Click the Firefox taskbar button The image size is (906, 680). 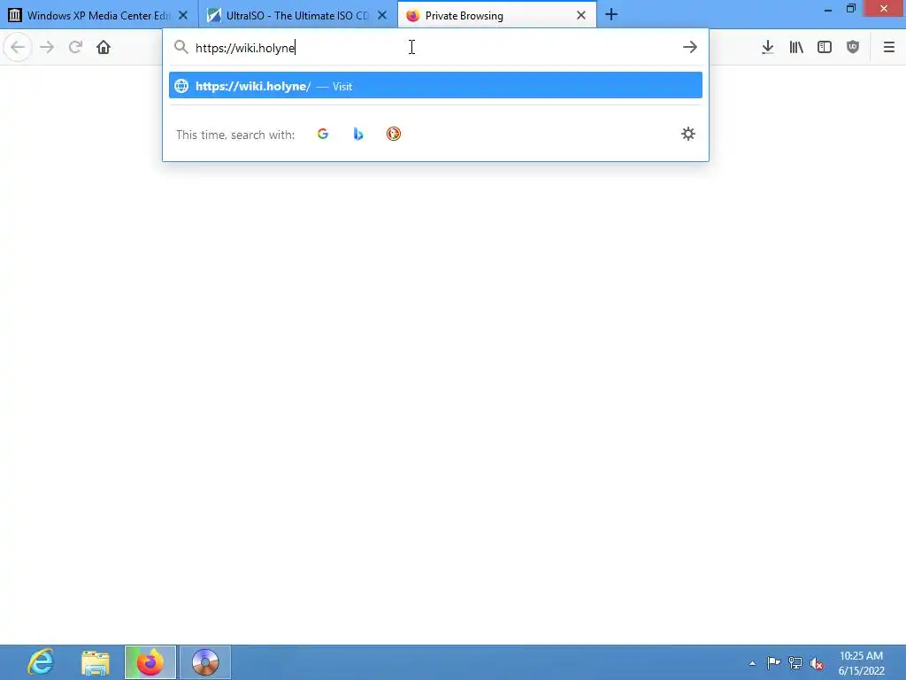pos(150,662)
